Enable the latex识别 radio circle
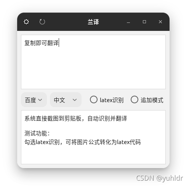The image size is (189, 186). [x=94, y=99]
